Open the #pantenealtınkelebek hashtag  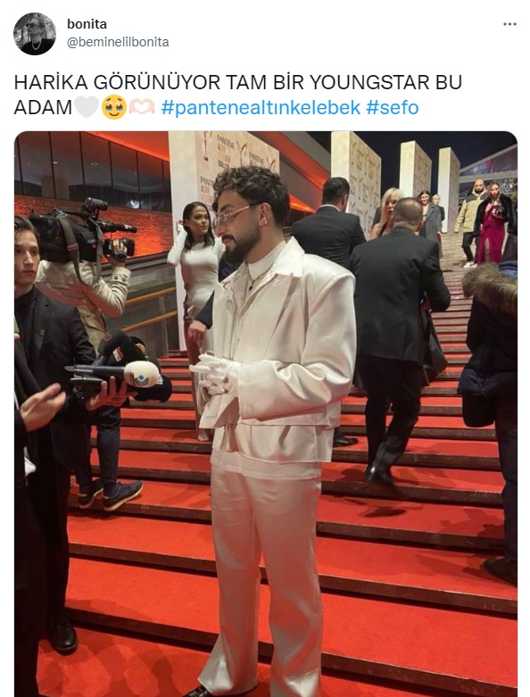point(261,108)
